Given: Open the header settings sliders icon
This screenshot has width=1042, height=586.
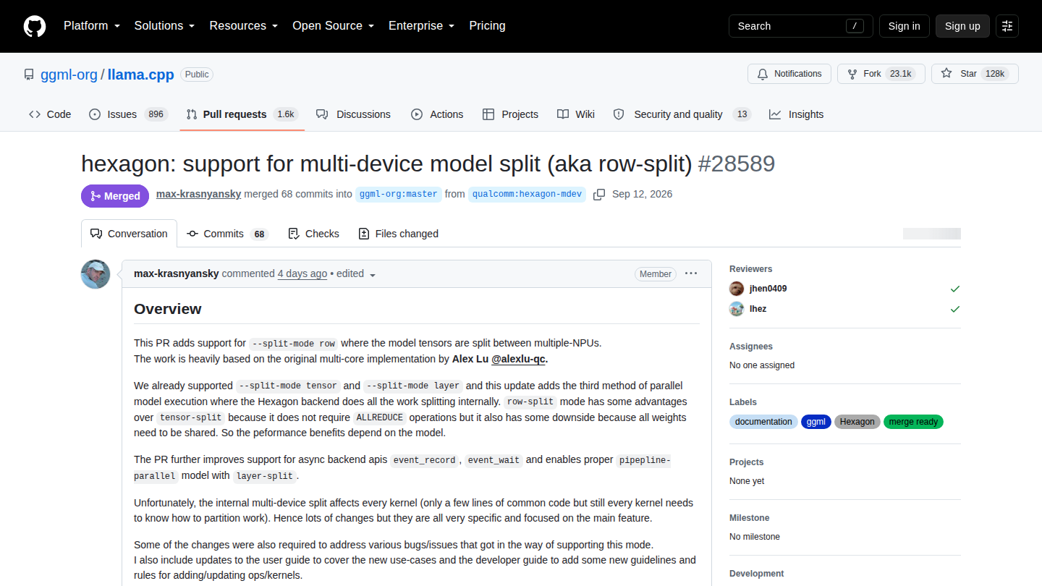Looking at the screenshot, I should click(x=1007, y=26).
